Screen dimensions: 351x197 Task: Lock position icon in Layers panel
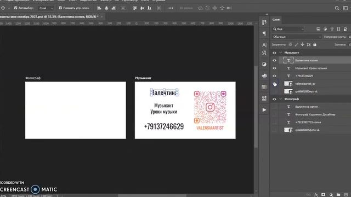tap(302, 45)
